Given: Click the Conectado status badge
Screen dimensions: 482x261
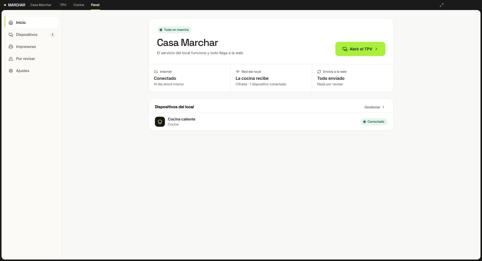Looking at the screenshot, I should [374, 122].
